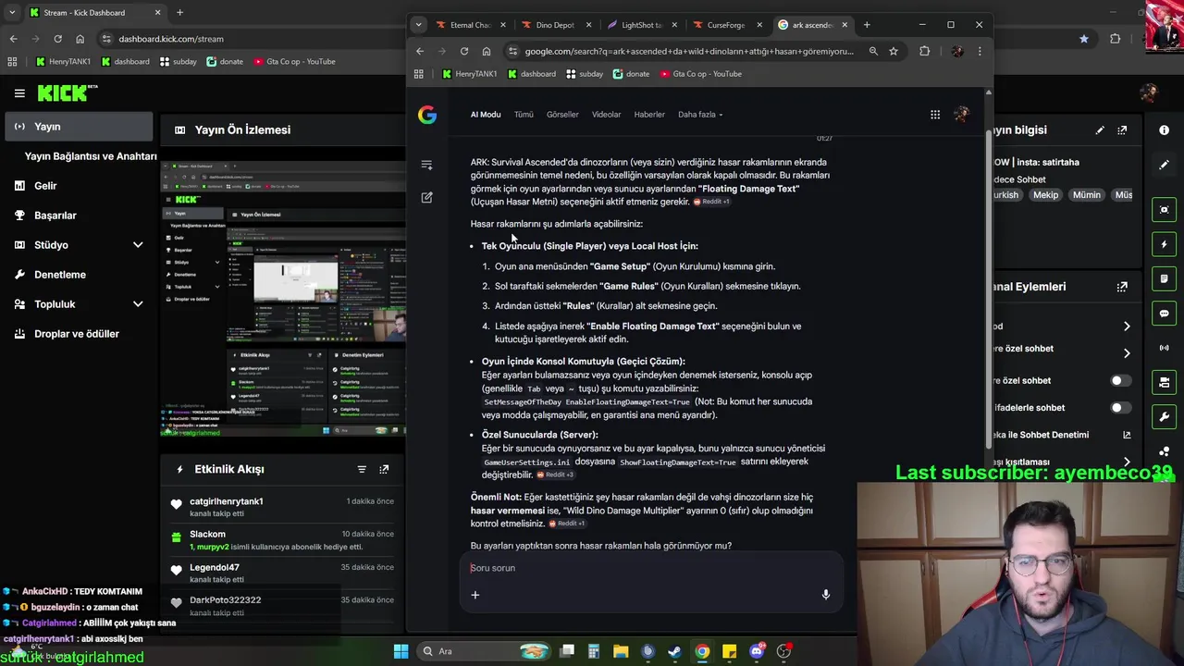Open Droplar ve ödüller in sidebar
The width and height of the screenshot is (1184, 666).
point(79,334)
